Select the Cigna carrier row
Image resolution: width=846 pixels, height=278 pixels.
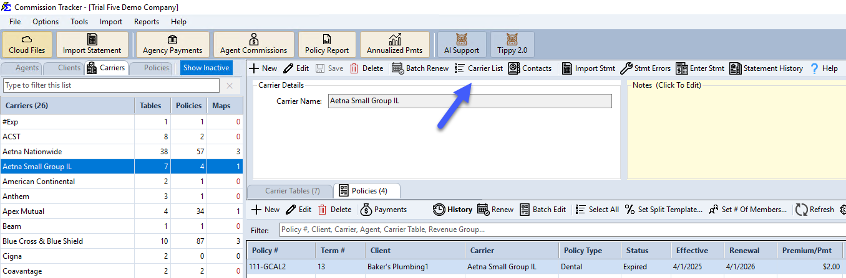click(122, 256)
